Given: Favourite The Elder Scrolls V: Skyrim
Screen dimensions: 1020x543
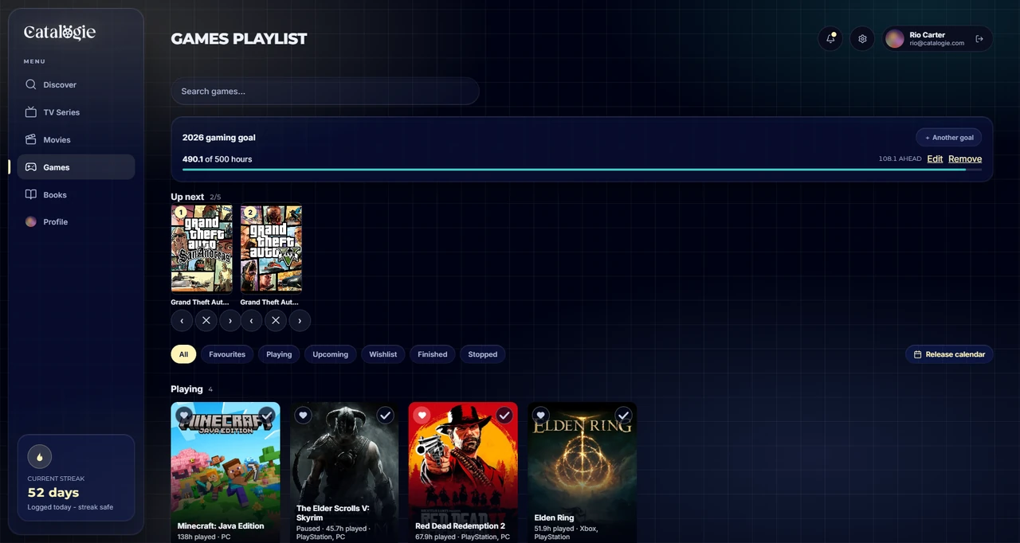Looking at the screenshot, I should (303, 415).
